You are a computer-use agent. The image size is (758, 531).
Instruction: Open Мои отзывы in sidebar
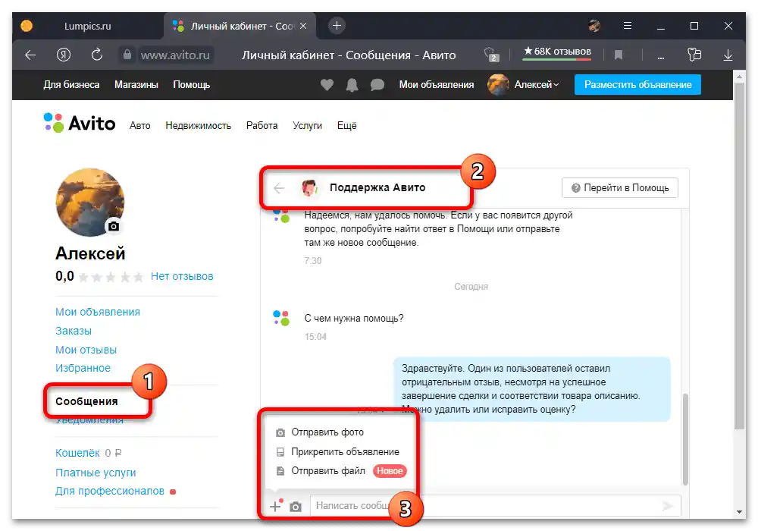click(86, 350)
